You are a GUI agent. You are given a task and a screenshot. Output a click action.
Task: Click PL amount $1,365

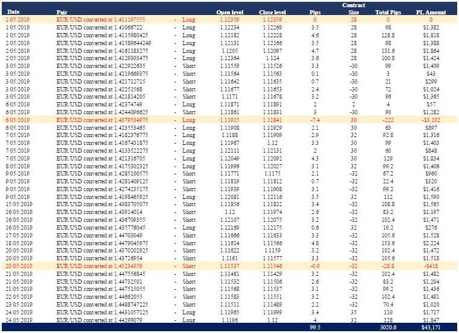pos(431,97)
